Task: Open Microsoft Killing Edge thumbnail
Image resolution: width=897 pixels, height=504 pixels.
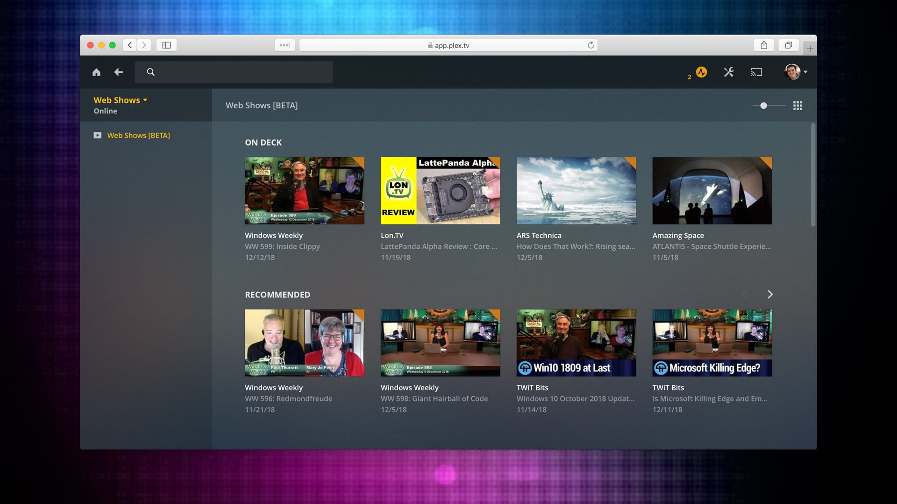Action: coord(712,343)
